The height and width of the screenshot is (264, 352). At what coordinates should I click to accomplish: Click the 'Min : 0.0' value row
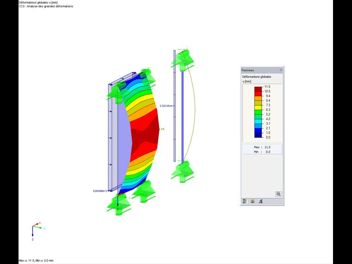point(262,152)
